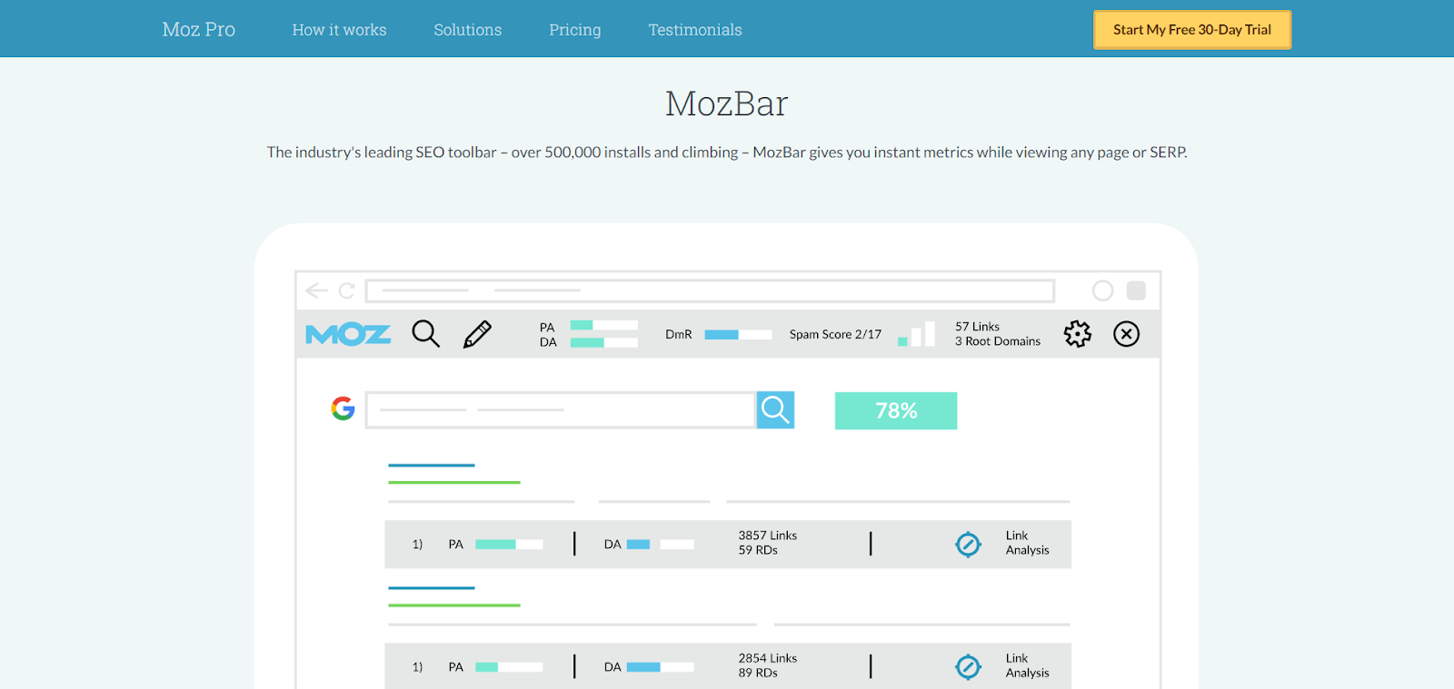Click the Google search field in the illustration
1454x689 pixels.
point(561,410)
